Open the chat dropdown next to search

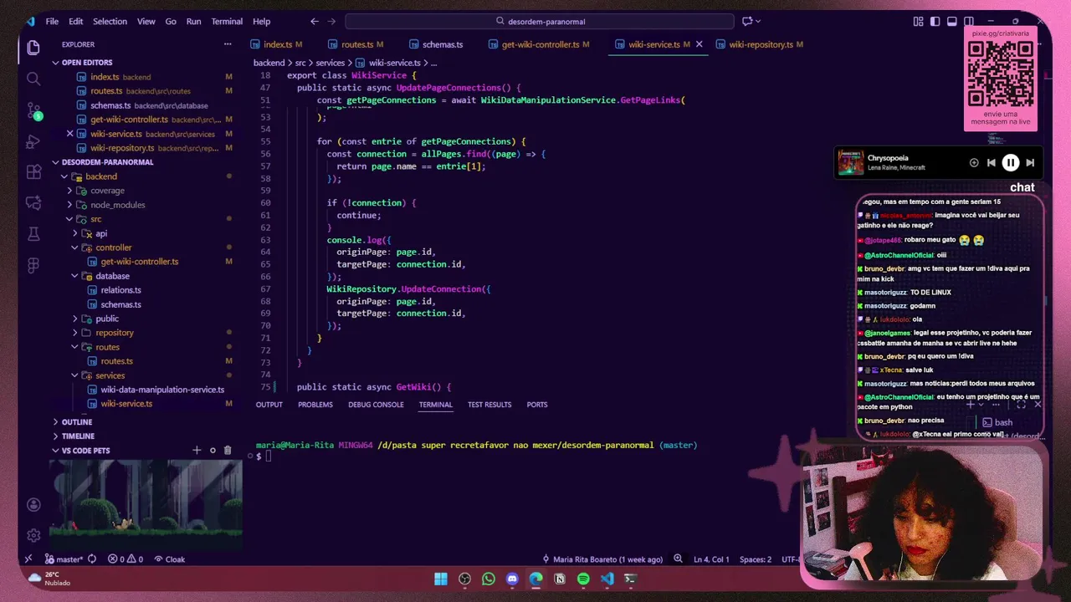point(750,22)
